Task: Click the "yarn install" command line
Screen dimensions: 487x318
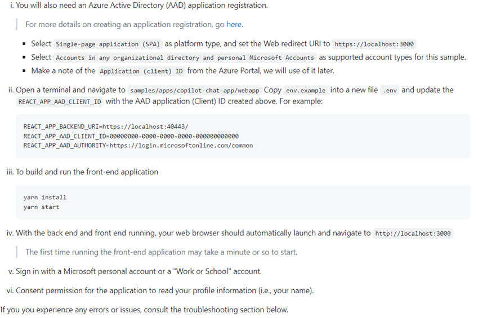Action: click(45, 198)
